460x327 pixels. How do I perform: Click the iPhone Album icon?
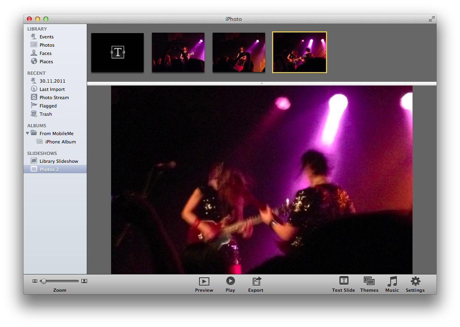pos(40,142)
